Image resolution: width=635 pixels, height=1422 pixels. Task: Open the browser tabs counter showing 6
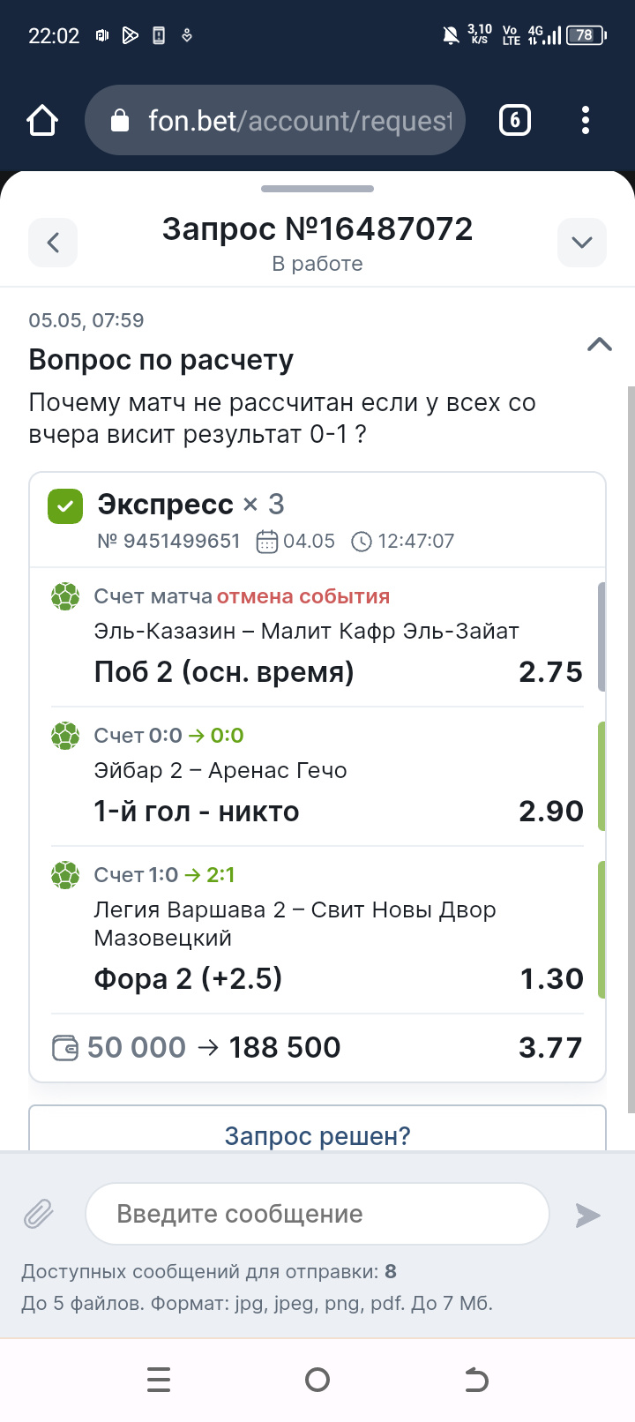pyautogui.click(x=515, y=120)
